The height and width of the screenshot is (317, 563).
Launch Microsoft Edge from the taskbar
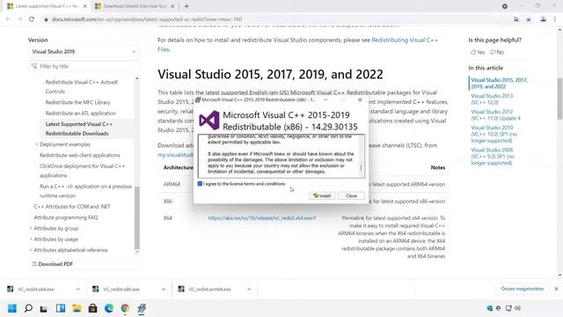click(109, 308)
